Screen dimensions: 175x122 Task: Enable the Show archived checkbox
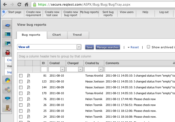pyautogui.click(x=148, y=47)
